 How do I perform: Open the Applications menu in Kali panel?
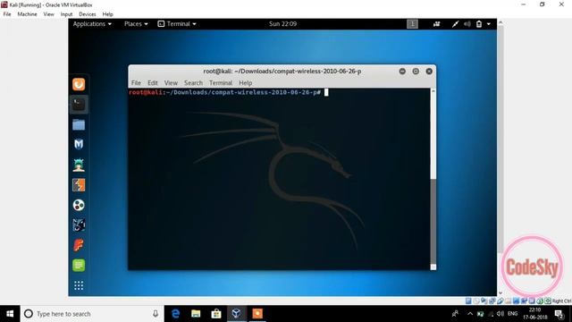92,24
